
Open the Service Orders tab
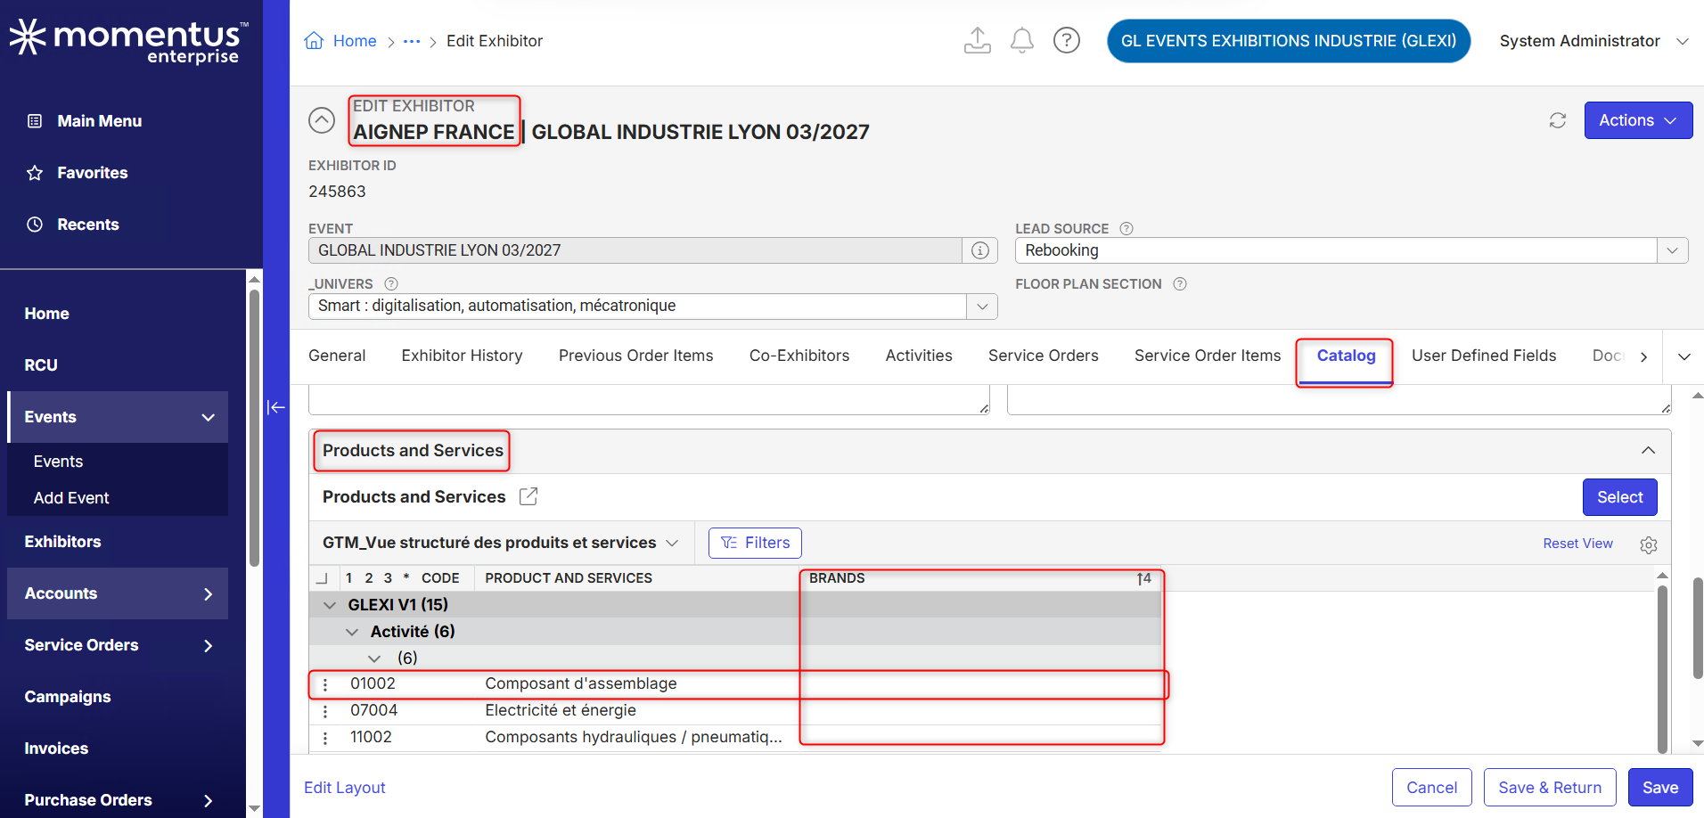pyautogui.click(x=1044, y=356)
